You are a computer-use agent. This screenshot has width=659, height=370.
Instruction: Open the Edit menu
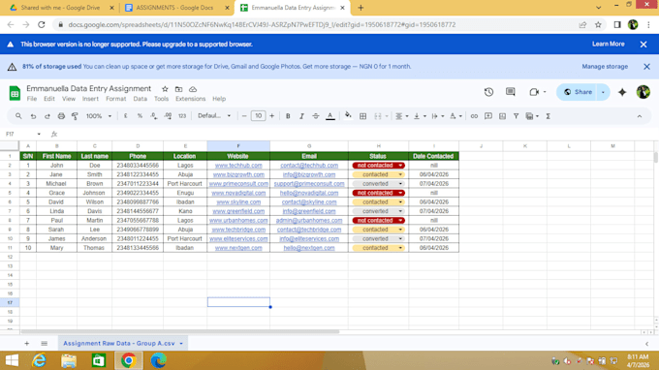[x=49, y=99]
